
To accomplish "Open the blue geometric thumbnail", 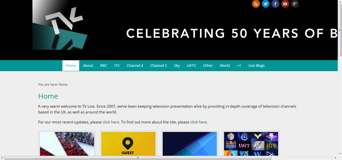I will pos(190,144).
